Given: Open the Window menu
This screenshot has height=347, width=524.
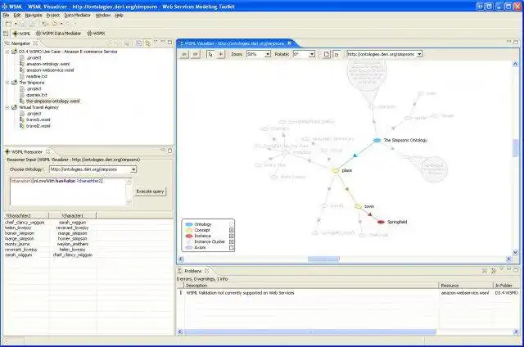Looking at the screenshot, I should tap(103, 16).
